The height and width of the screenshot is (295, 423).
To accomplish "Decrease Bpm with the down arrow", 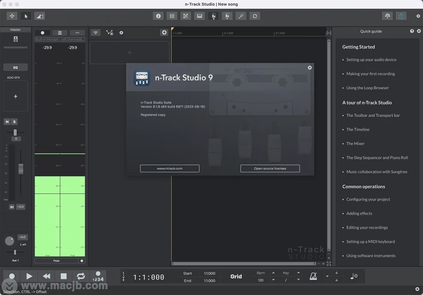I will (x=273, y=280).
